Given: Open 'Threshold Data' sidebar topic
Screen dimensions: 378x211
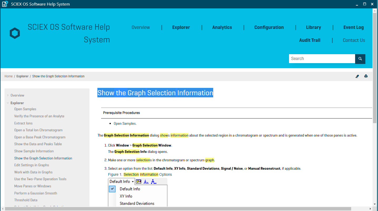Looking at the screenshot, I should (x=26, y=200).
